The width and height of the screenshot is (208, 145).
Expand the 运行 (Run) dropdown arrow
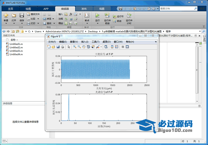(x=97, y=23)
